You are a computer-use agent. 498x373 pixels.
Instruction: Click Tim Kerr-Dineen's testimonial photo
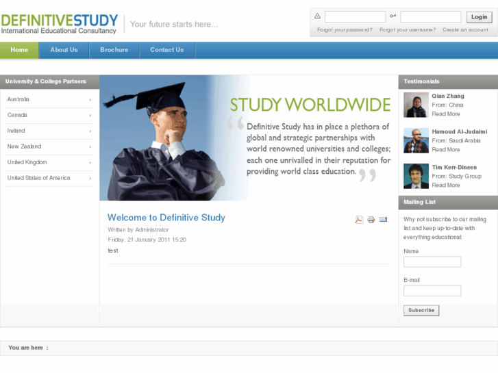[x=416, y=176]
